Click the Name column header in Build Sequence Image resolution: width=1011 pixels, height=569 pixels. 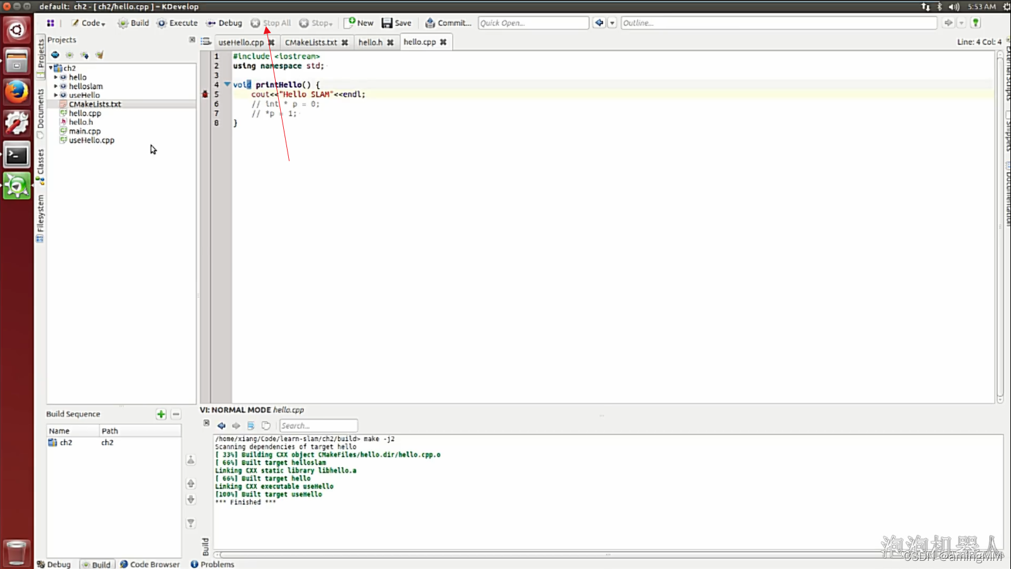pyautogui.click(x=73, y=431)
